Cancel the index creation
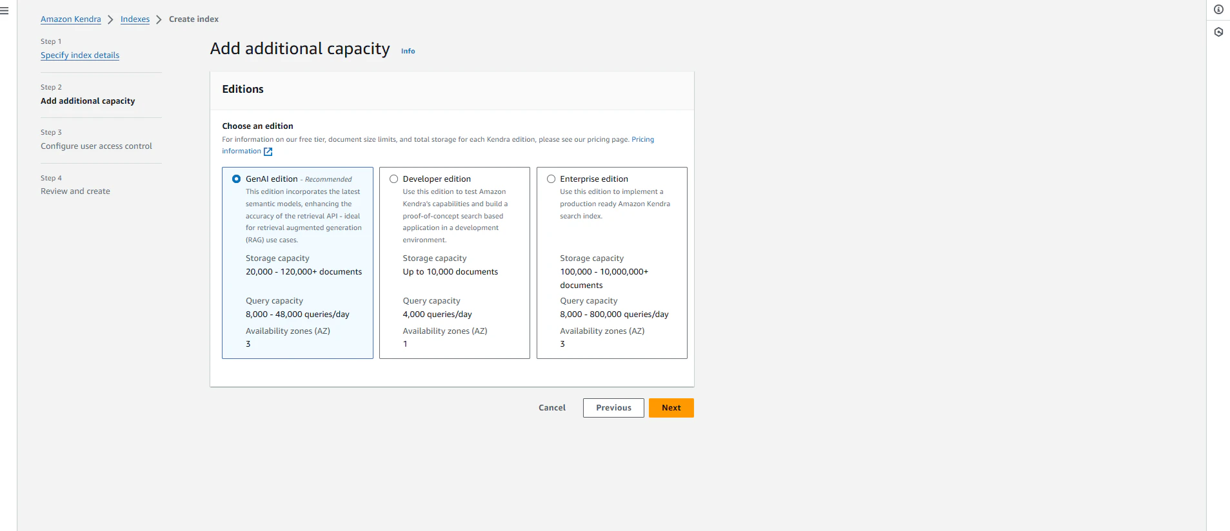 [552, 408]
